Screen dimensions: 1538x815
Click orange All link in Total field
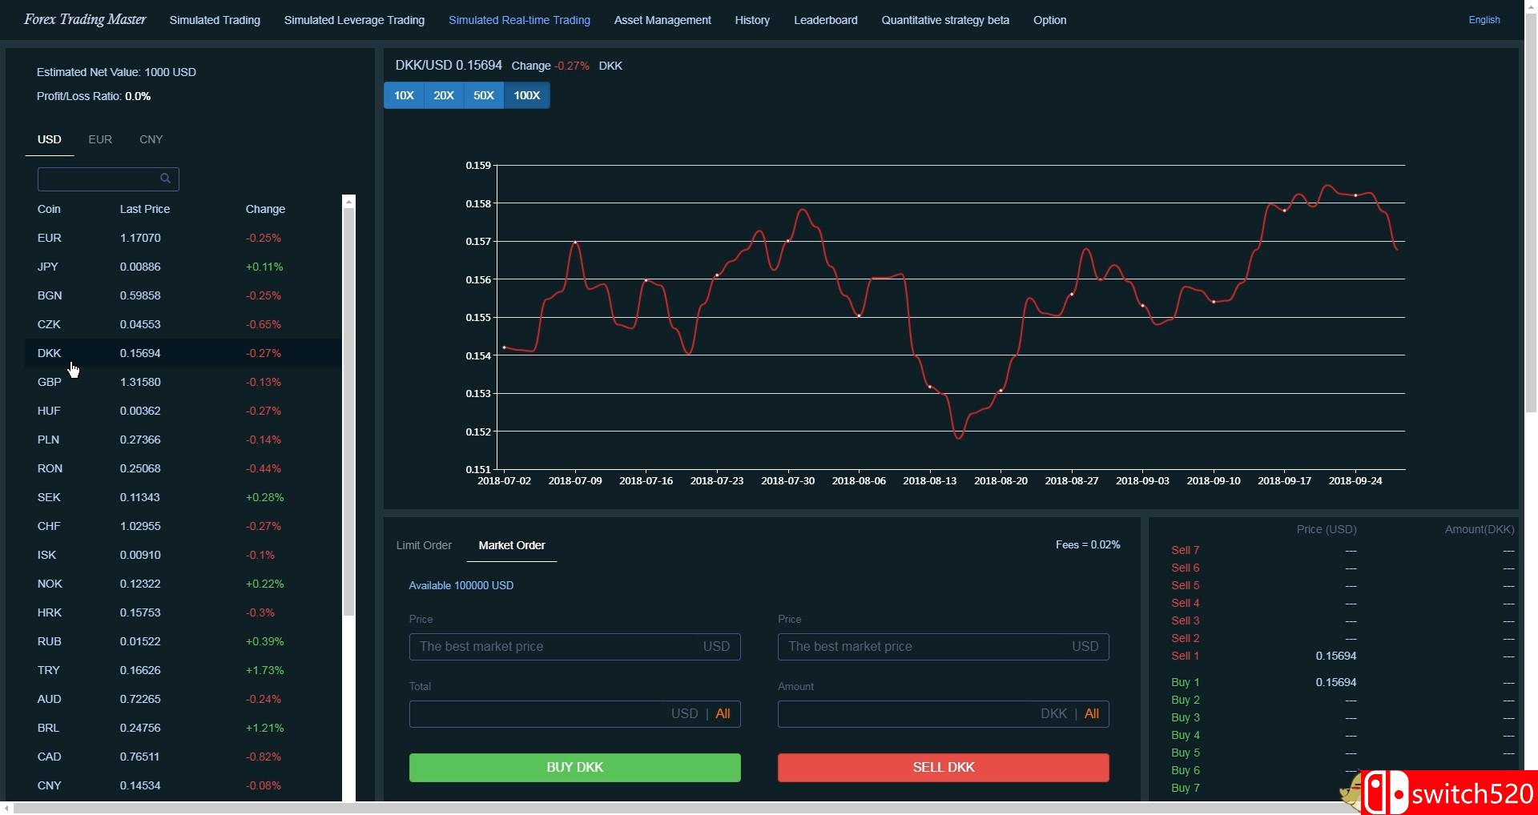click(723, 714)
